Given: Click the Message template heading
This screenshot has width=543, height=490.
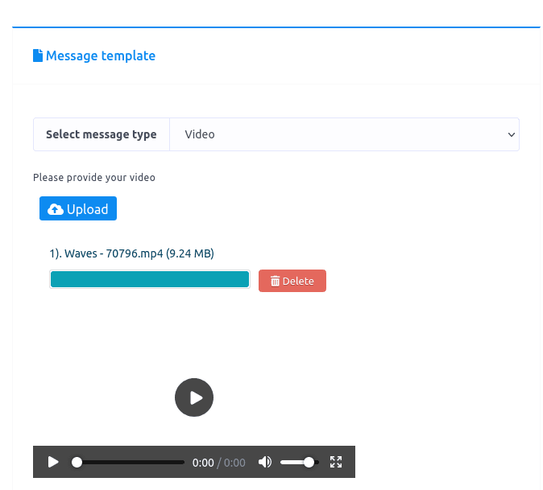Looking at the screenshot, I should tap(101, 56).
